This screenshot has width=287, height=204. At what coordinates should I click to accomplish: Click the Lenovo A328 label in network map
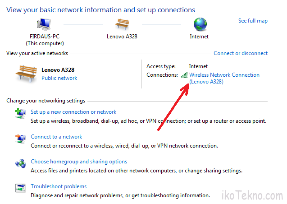[x=122, y=37]
